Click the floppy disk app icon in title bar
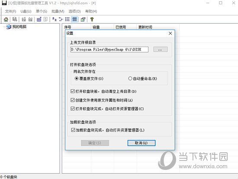The width and height of the screenshot is (238, 179). (4, 3)
